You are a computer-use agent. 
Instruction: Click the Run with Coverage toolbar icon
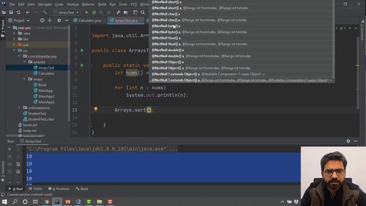click(x=101, y=13)
